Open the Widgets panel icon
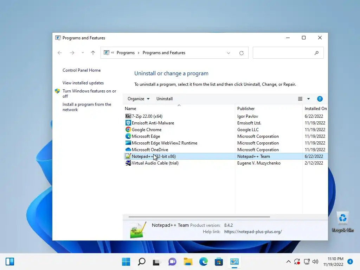 pos(10,262)
